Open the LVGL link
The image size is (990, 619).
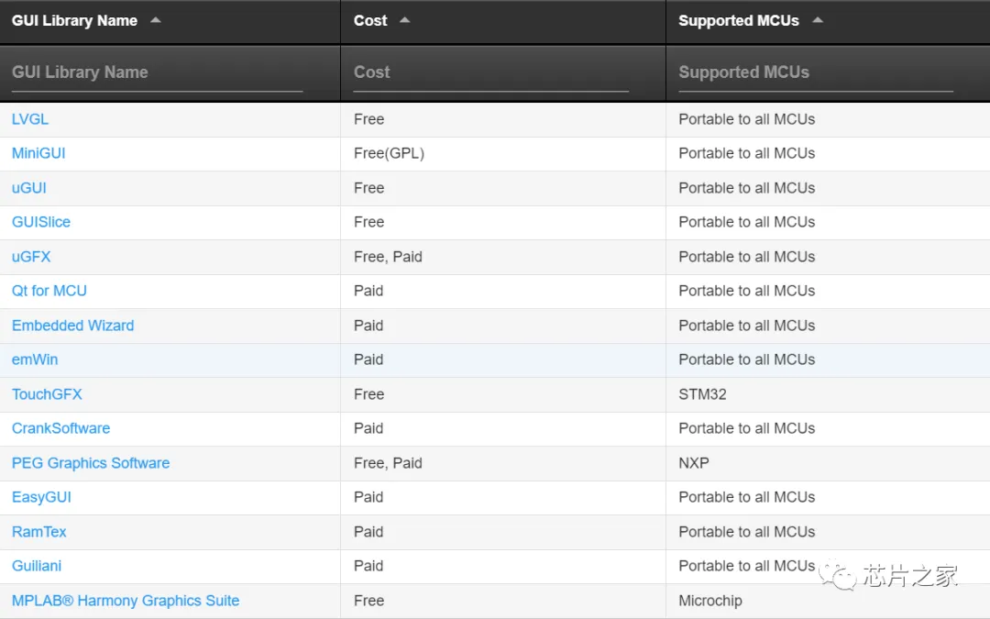click(x=30, y=119)
